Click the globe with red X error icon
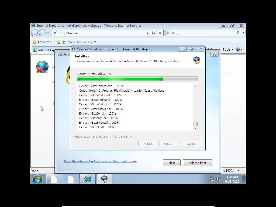The height and width of the screenshot is (207, 276). pyautogui.click(x=42, y=67)
